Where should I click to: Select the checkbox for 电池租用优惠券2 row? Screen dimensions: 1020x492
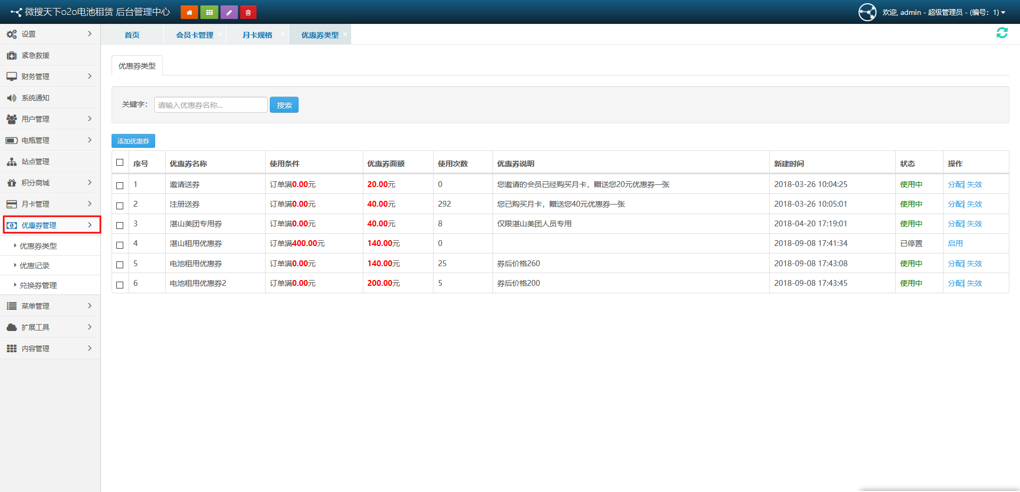coord(120,285)
